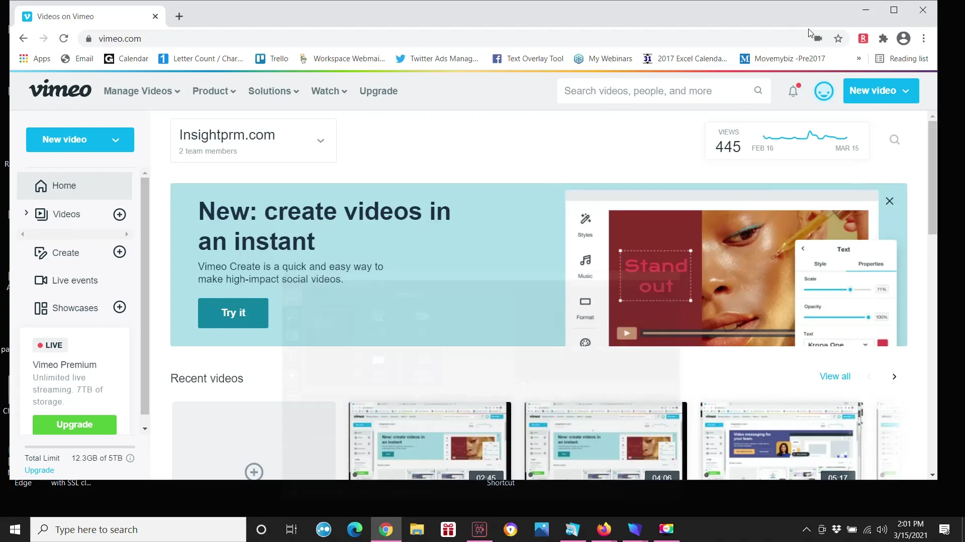Image resolution: width=965 pixels, height=542 pixels.
Task: Click the Try it button
Action: 233,313
